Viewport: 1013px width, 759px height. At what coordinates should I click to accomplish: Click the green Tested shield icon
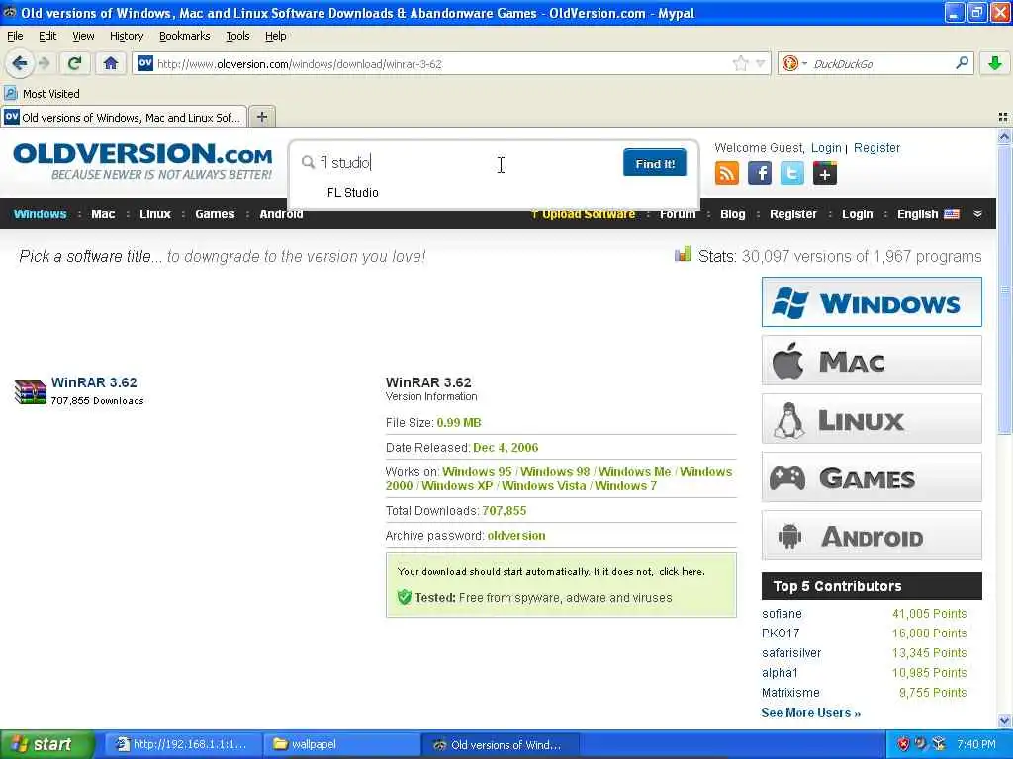[405, 597]
